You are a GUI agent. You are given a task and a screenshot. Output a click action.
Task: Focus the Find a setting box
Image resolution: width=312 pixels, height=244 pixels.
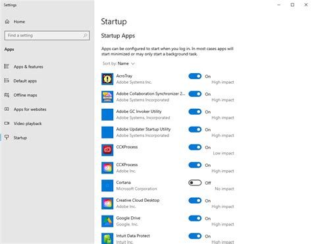(x=47, y=36)
